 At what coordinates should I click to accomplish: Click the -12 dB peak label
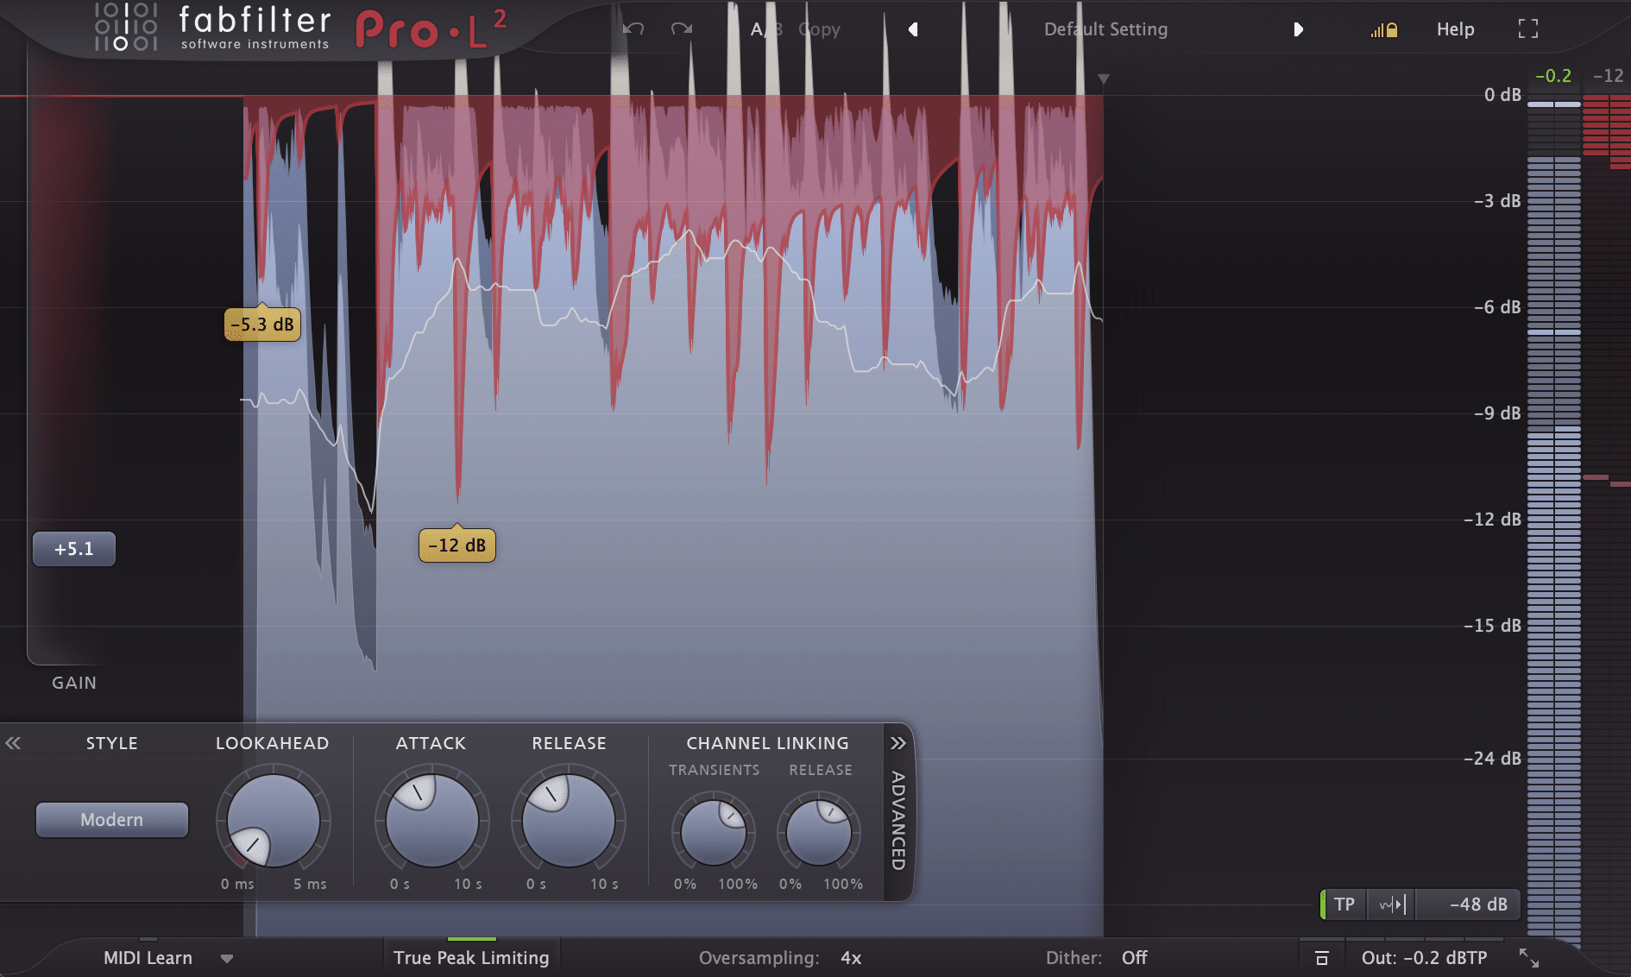coord(457,545)
